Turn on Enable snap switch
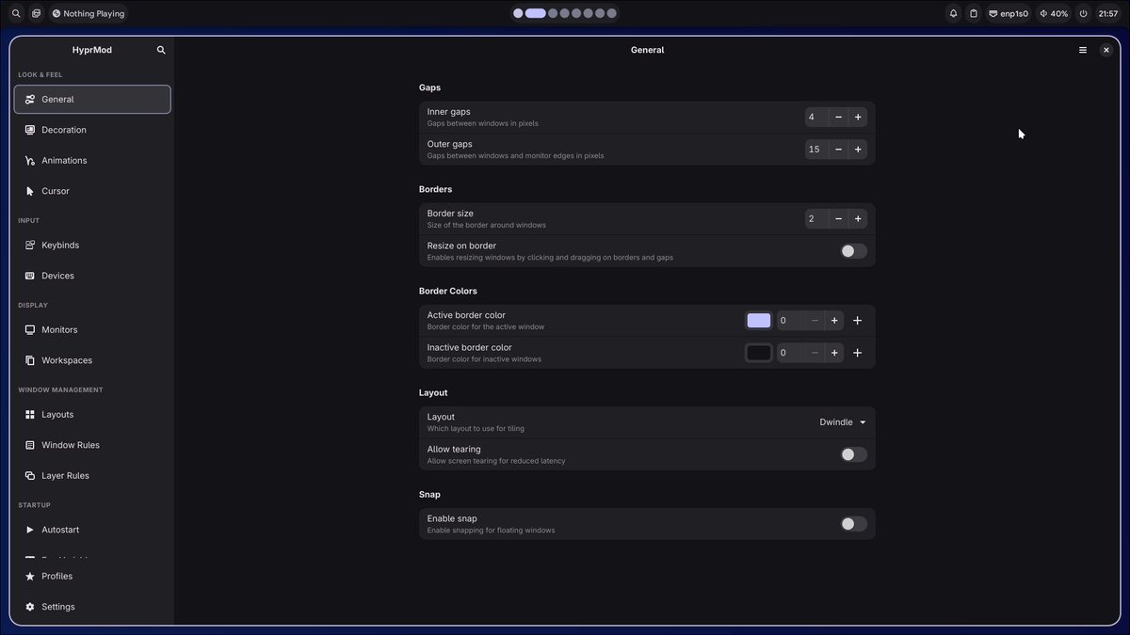This screenshot has height=635, width=1130. click(x=853, y=524)
